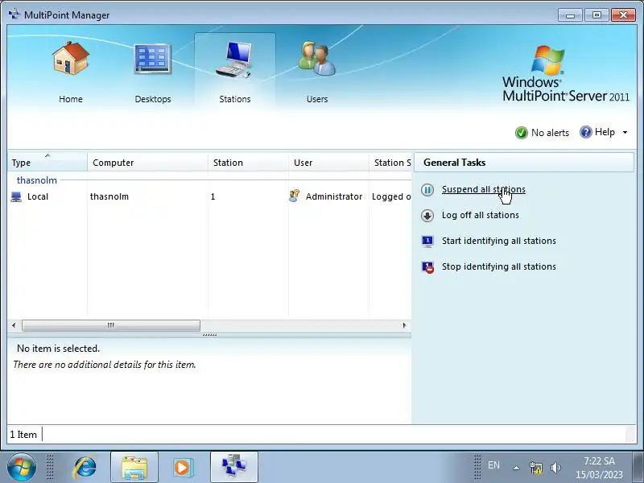Open the Help link
This screenshot has height=483, width=644.
click(x=605, y=132)
